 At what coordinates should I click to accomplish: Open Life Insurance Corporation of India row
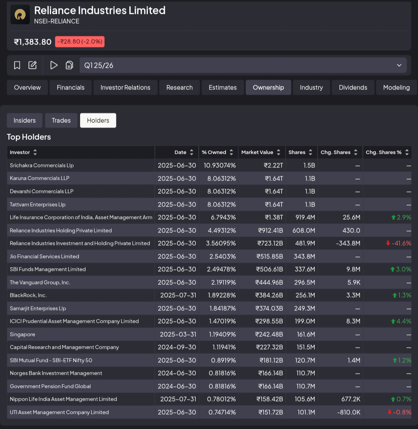coord(209,217)
